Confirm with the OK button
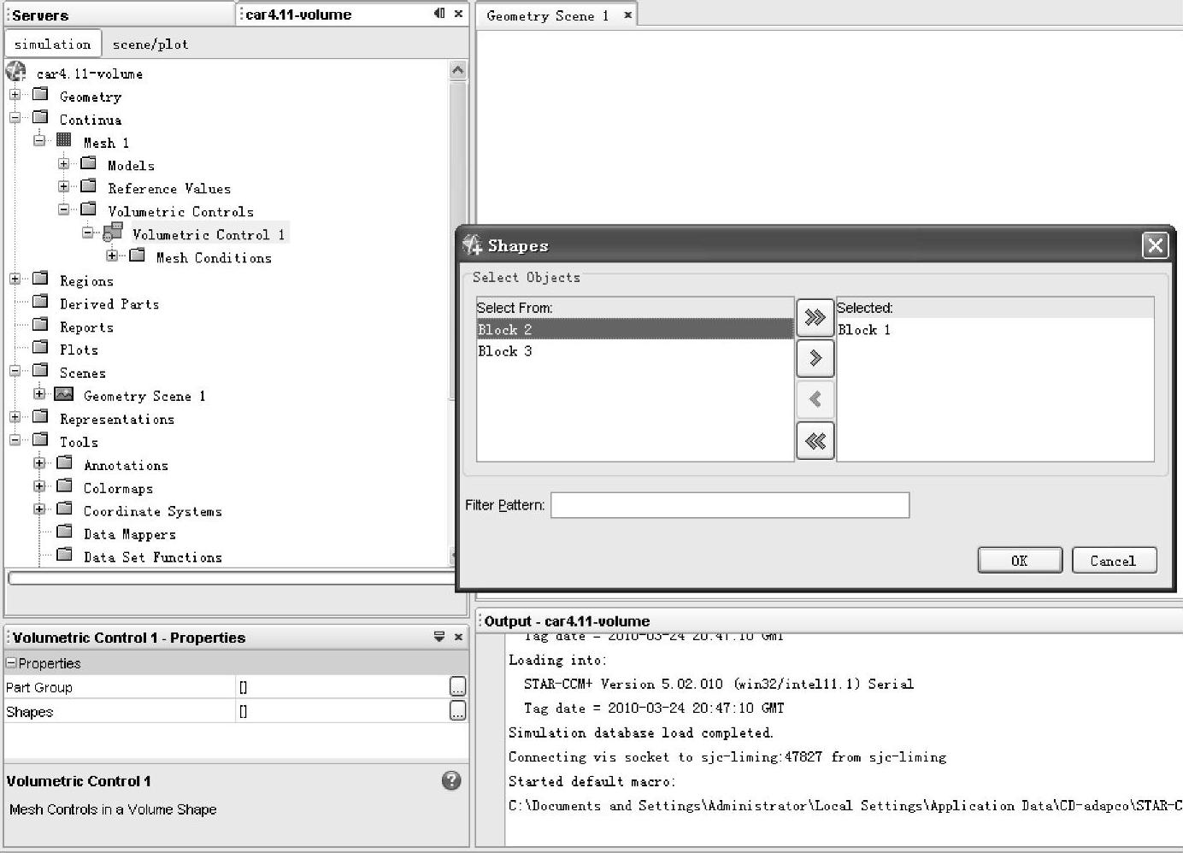 1020,561
